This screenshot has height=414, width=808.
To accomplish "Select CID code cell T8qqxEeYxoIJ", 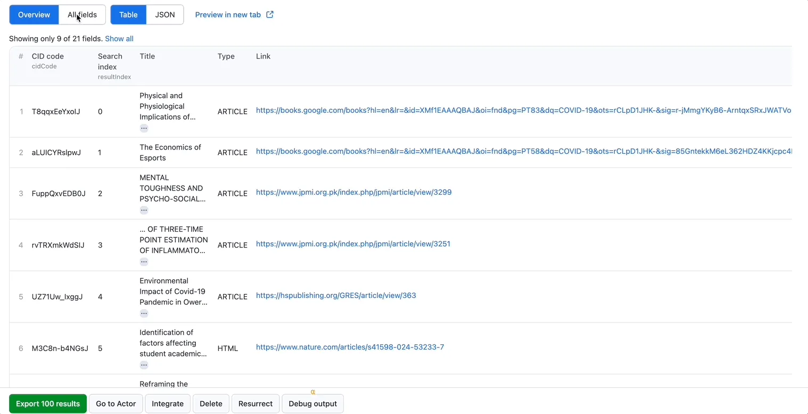I will [56, 112].
